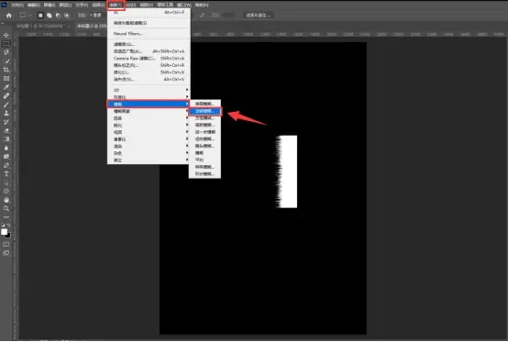Choose 径向模糊 from the blur submenu
Image resolution: width=508 pixels, height=342 pixels.
pos(204,139)
